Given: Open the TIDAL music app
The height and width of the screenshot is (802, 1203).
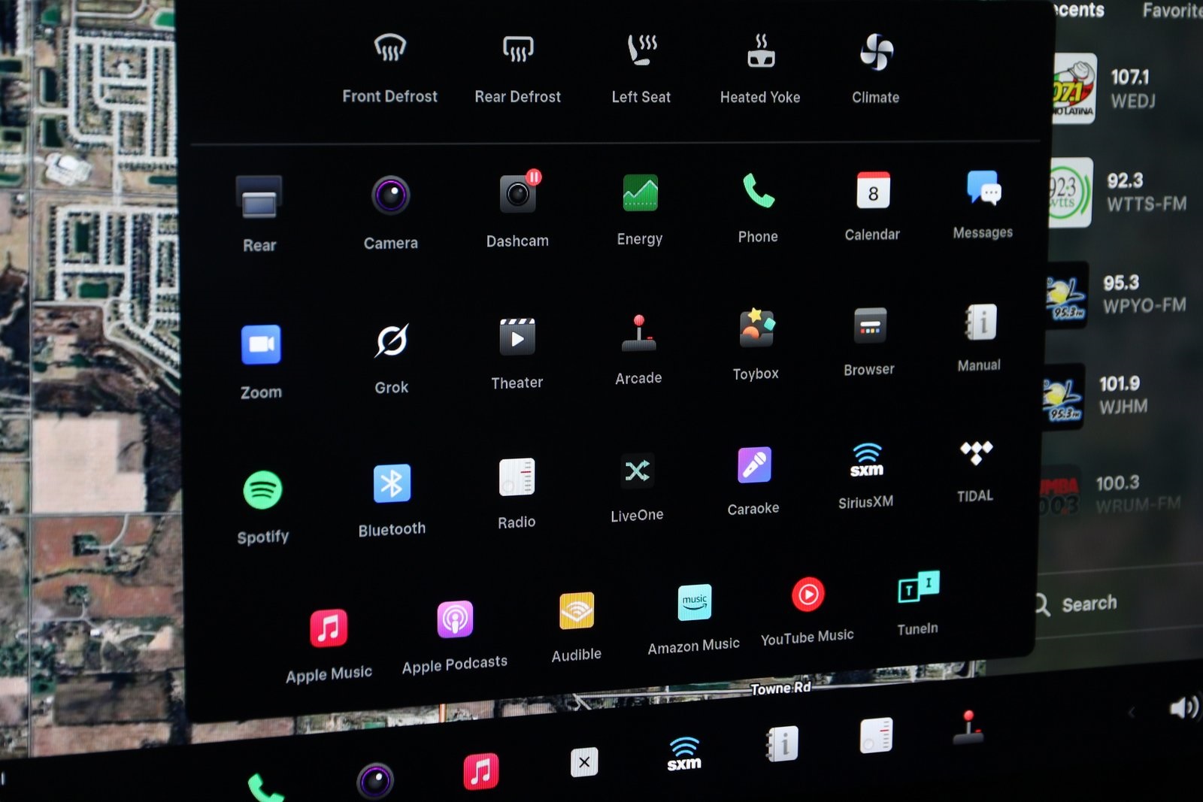Looking at the screenshot, I should (975, 453).
